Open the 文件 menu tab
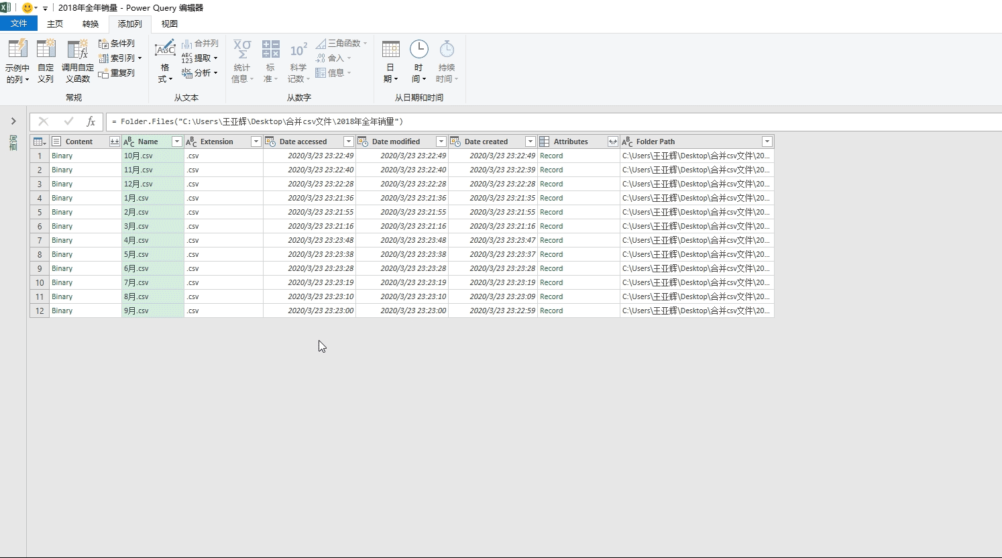 click(x=19, y=23)
